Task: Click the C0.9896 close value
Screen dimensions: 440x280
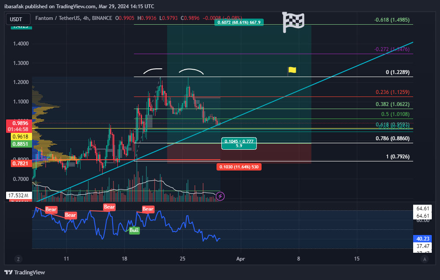Action: (190, 18)
